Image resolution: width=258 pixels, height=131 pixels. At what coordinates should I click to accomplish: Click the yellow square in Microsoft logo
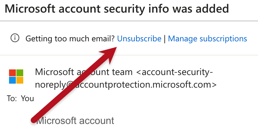point(20,80)
